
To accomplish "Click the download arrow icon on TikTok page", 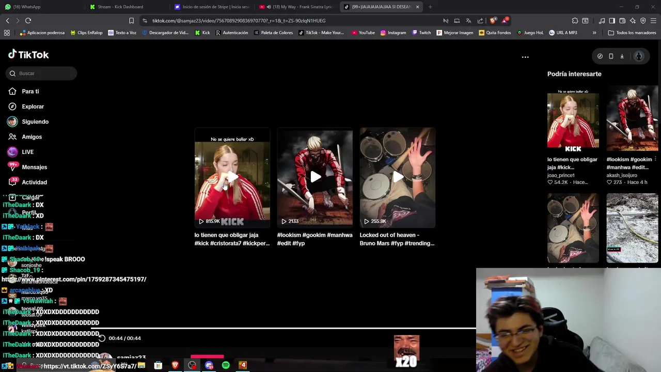I will [x=622, y=56].
